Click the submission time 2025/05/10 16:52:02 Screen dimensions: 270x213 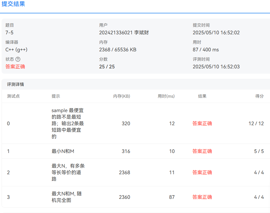click(x=216, y=33)
